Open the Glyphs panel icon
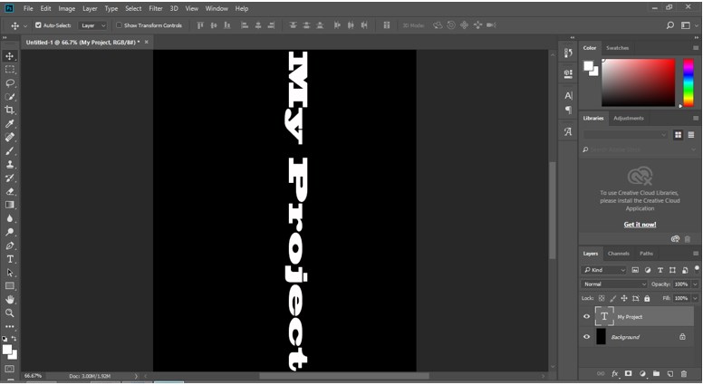Viewport: 703px width, 385px height. coord(568,131)
